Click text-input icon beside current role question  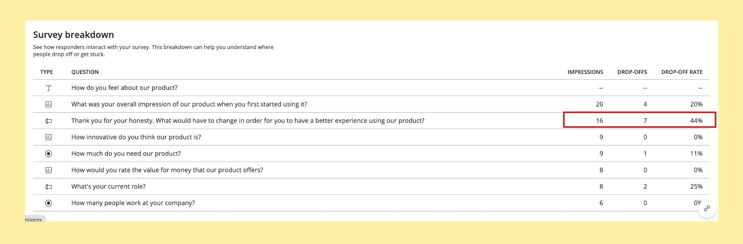(48, 187)
